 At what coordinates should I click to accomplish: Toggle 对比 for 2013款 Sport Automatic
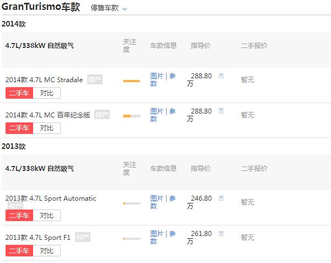click(x=47, y=216)
